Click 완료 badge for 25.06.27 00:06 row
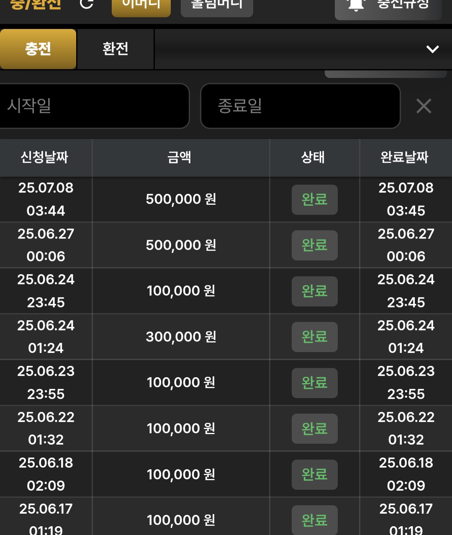 (315, 245)
